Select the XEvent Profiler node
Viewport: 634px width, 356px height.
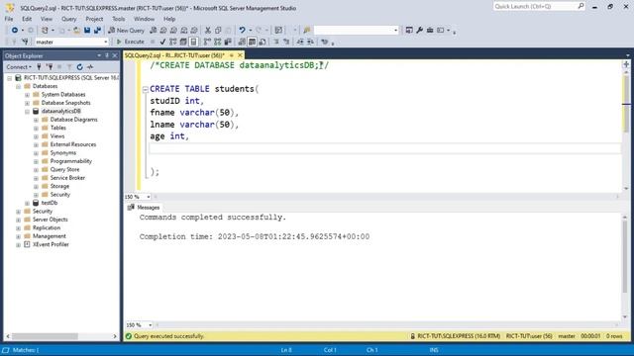51,244
